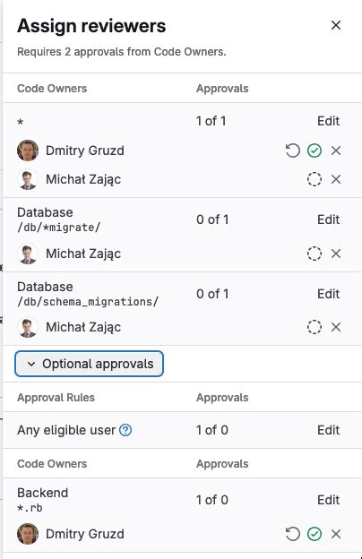Remove Dmitry Gruzd from the Backend rule
Image resolution: width=362 pixels, height=559 pixels.
click(336, 534)
